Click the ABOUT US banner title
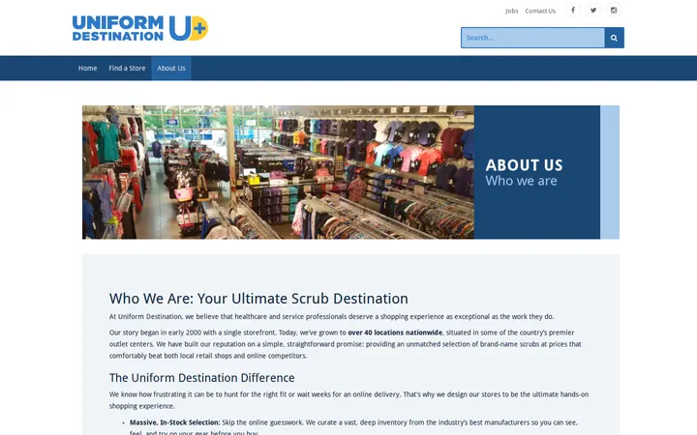 coord(524,165)
